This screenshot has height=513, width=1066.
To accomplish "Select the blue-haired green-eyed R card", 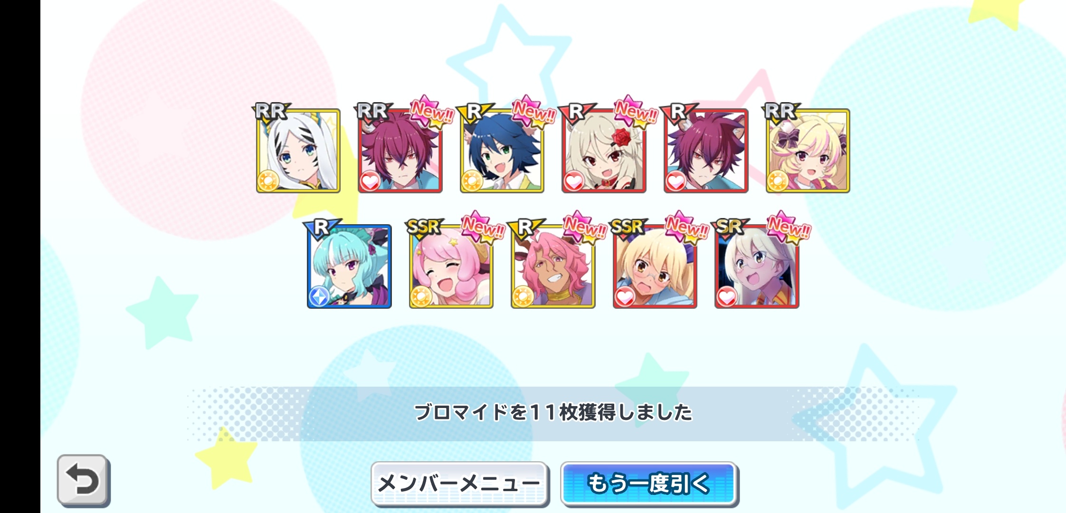I will pos(502,151).
